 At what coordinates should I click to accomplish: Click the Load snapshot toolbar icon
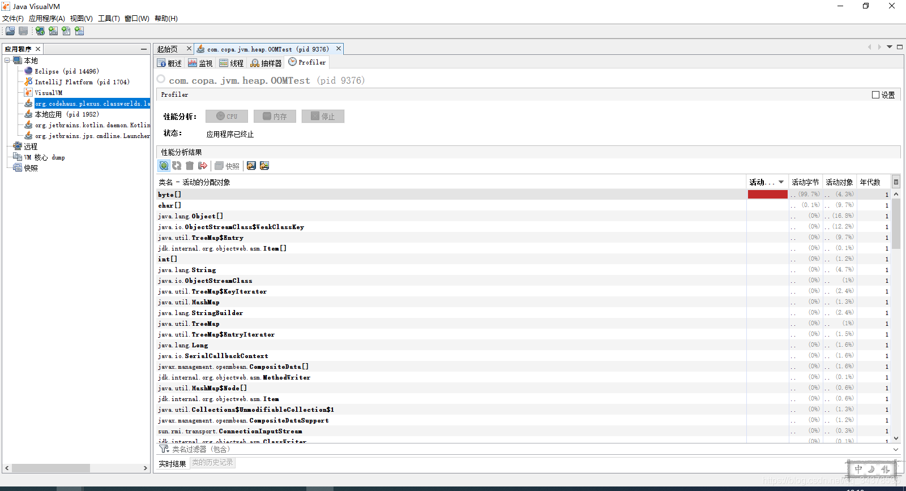tap(10, 31)
